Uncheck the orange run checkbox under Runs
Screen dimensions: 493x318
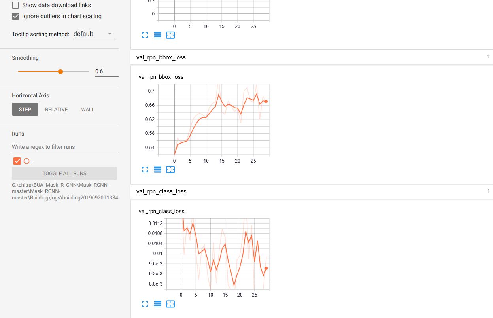[x=17, y=161]
